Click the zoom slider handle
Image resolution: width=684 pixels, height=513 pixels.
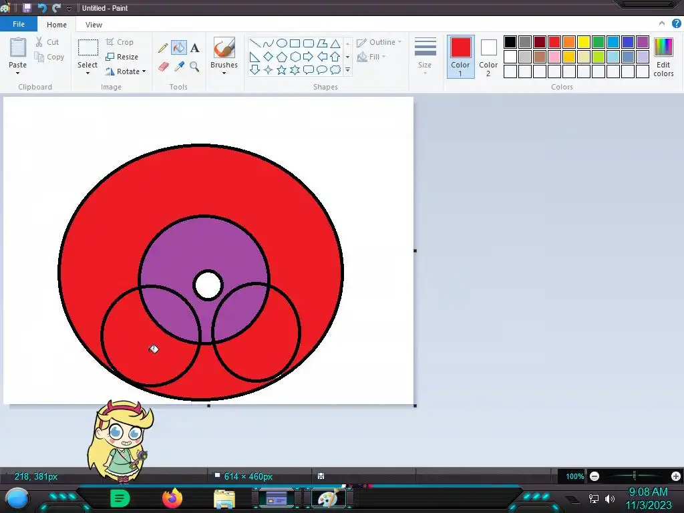tap(635, 476)
